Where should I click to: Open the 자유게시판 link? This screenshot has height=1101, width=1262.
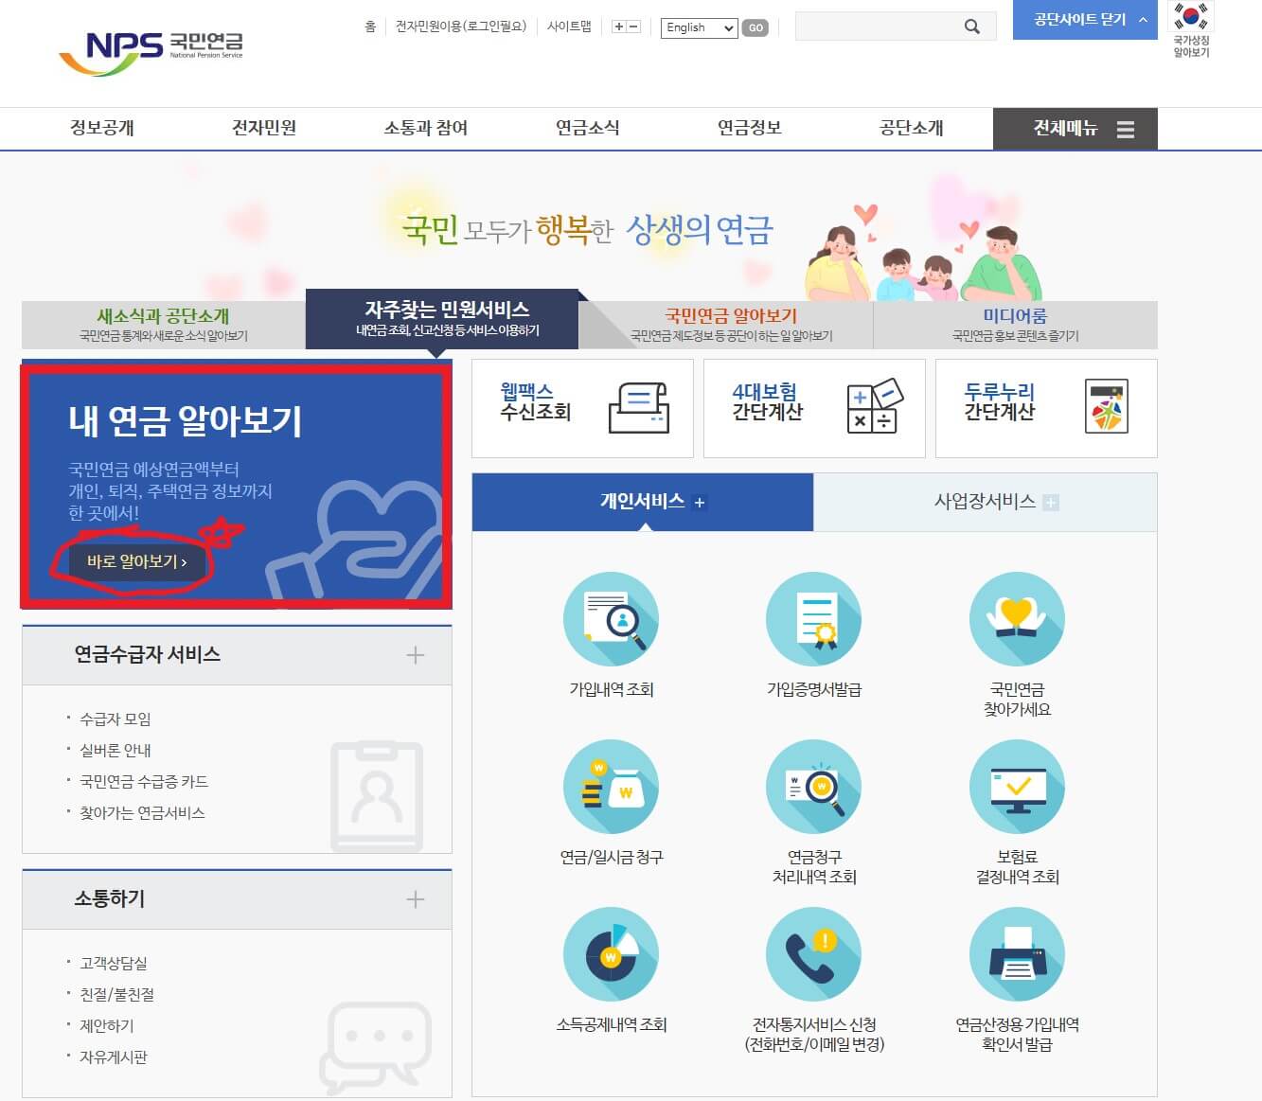(114, 1057)
